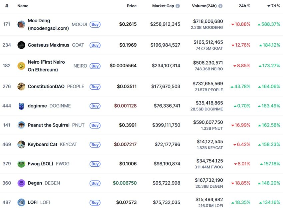Buy the LOFI coin

click(x=95, y=203)
